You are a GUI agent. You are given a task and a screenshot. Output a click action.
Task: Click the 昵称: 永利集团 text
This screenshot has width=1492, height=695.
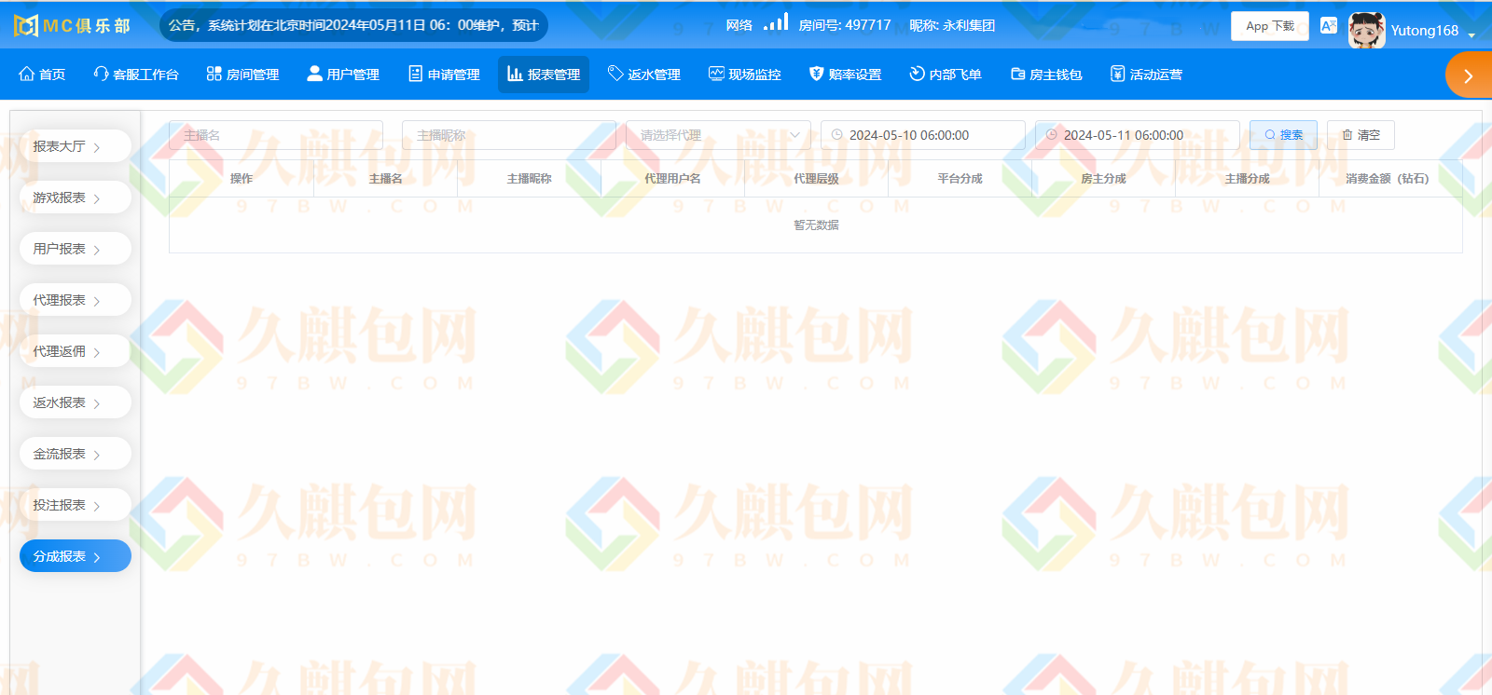952,25
